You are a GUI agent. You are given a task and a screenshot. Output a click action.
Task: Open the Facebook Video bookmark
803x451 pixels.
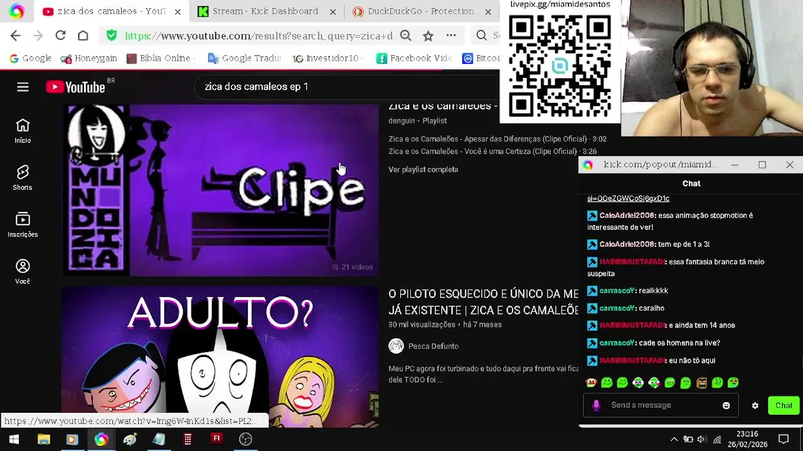pyautogui.click(x=414, y=58)
